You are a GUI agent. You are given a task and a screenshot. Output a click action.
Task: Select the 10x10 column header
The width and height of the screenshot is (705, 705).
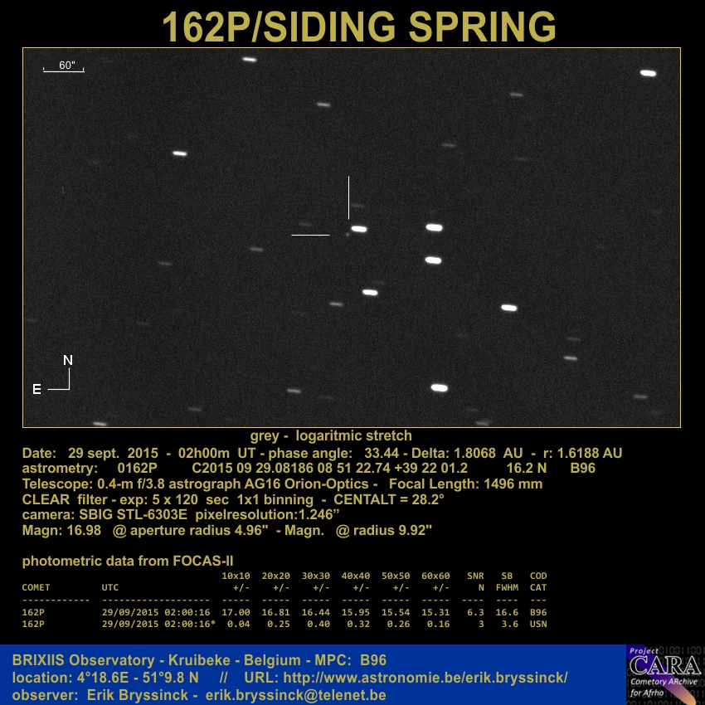236,576
